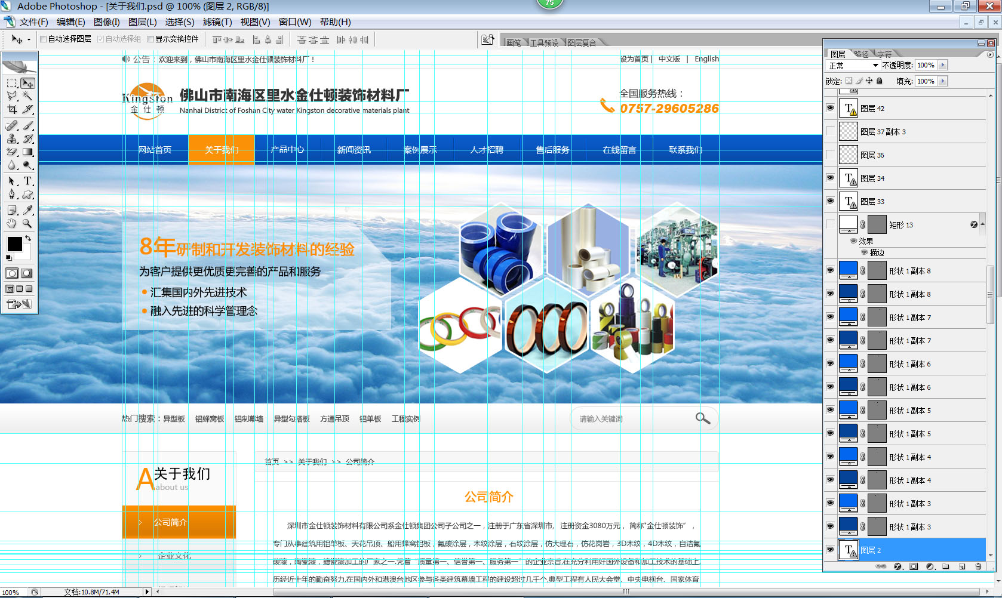This screenshot has height=598, width=1002.
Task: Click the foreground color black swatch
Action: coord(14,243)
